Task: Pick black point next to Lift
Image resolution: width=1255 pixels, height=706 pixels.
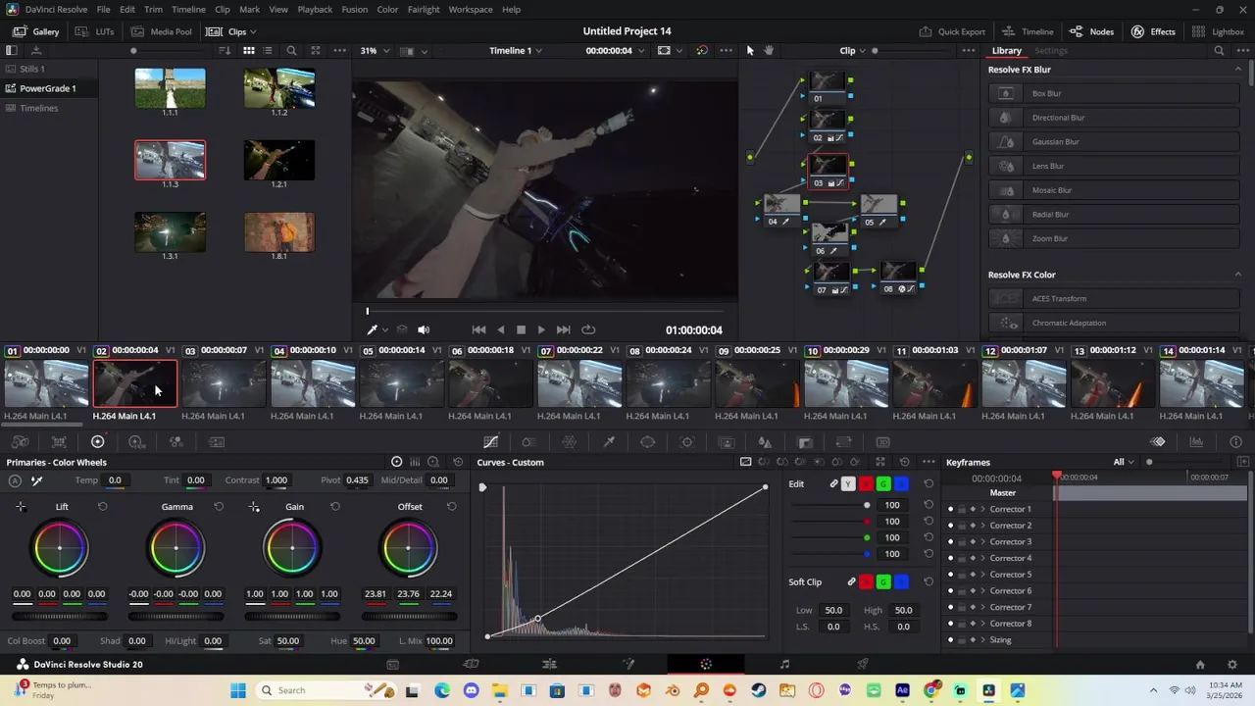Action: 21,507
